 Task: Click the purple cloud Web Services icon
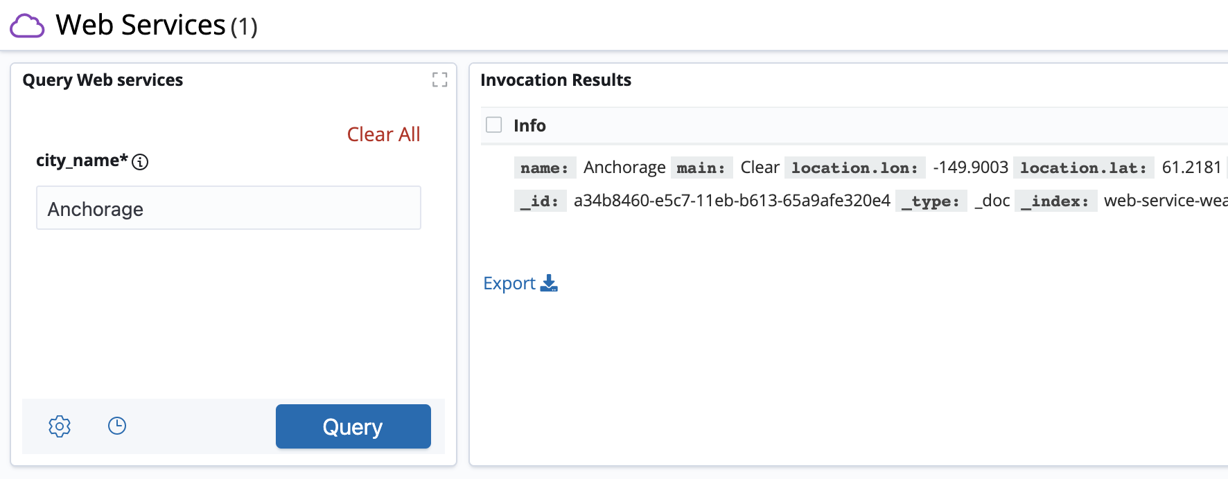tap(27, 26)
